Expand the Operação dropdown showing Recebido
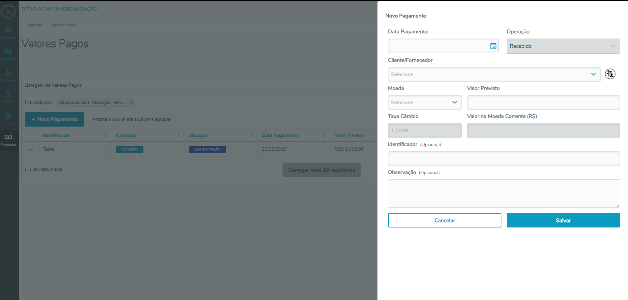This screenshot has height=300, width=628. pos(563,46)
